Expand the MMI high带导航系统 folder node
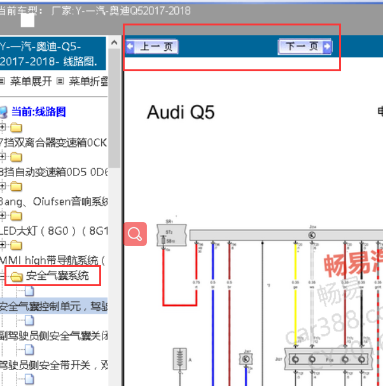The width and height of the screenshot is (383, 386). [x=3, y=244]
